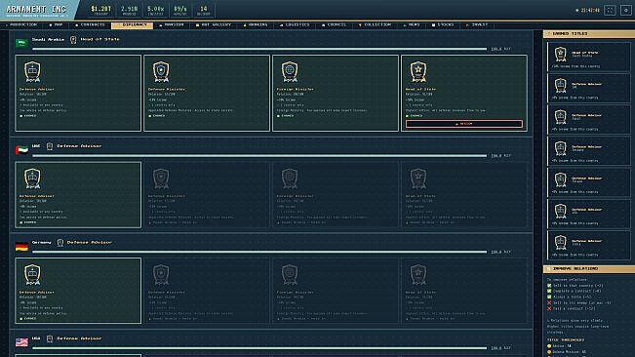The width and height of the screenshot is (635, 357).
Task: Click the 5.00x multiplier stat
Action: 155,10
